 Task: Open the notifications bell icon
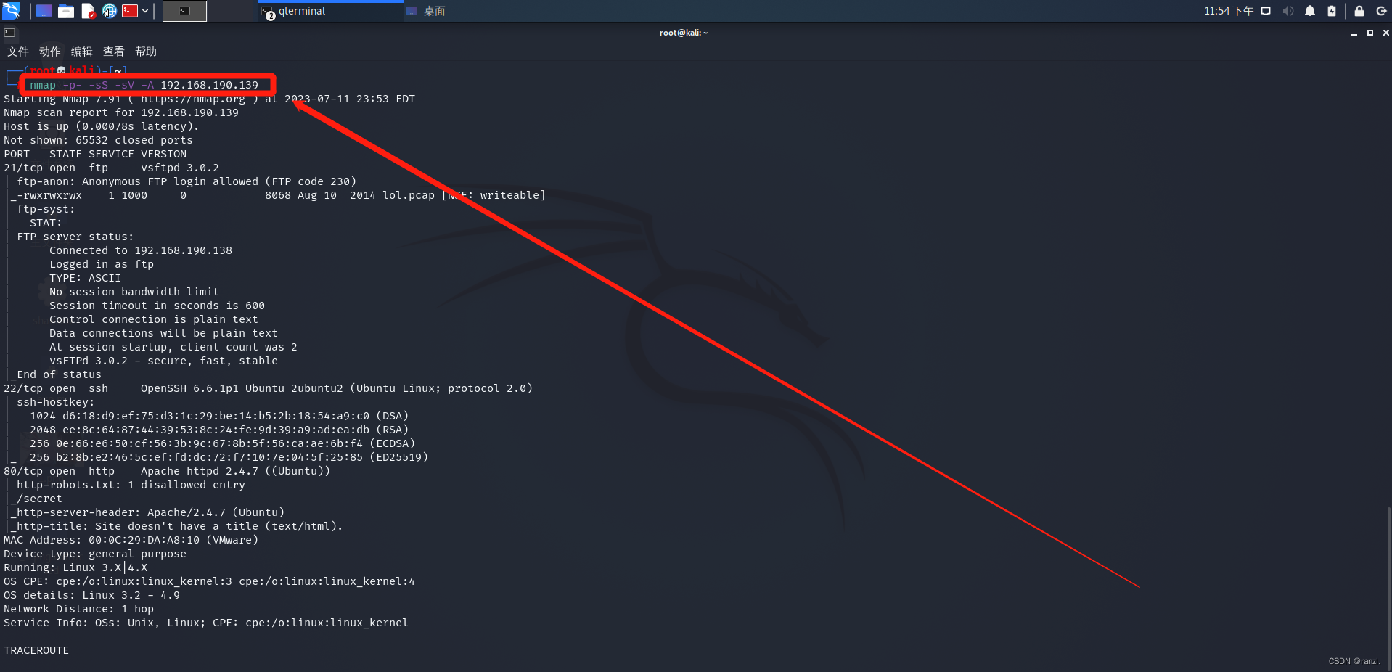pyautogui.click(x=1310, y=11)
